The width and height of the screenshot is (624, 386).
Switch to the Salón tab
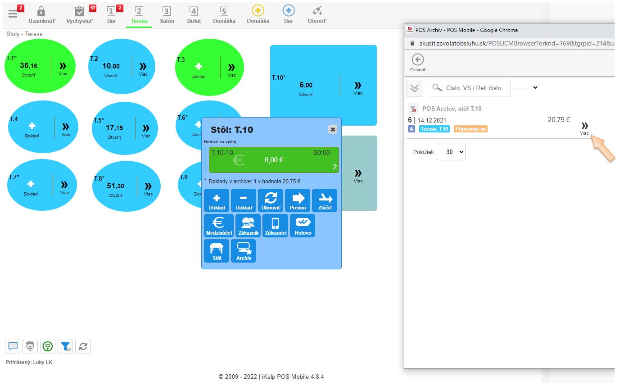167,14
